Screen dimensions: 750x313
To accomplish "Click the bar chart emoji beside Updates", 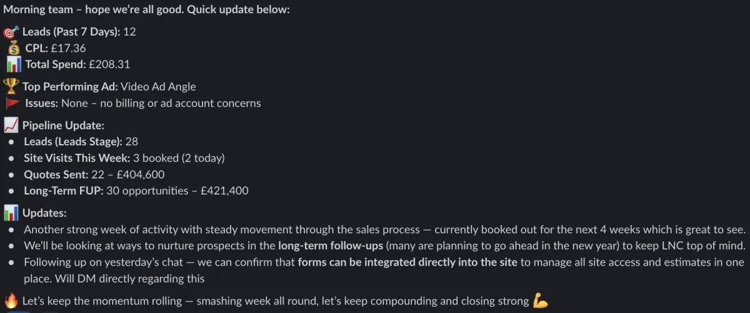I will click(x=11, y=213).
